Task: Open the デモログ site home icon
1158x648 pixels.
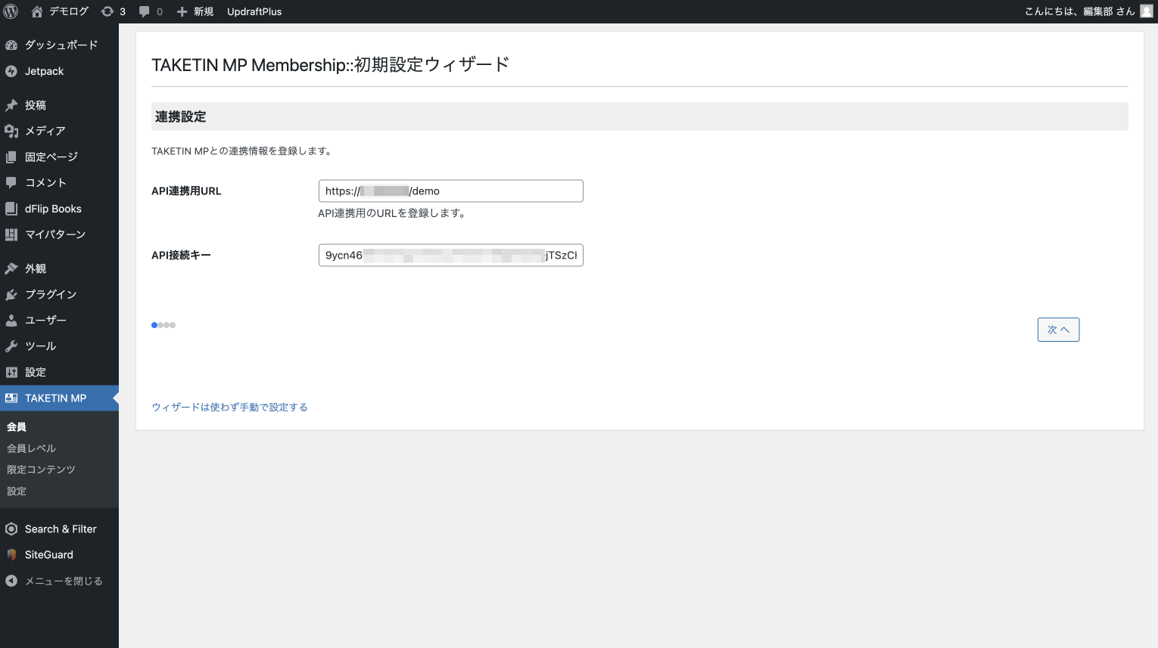Action: tap(36, 11)
